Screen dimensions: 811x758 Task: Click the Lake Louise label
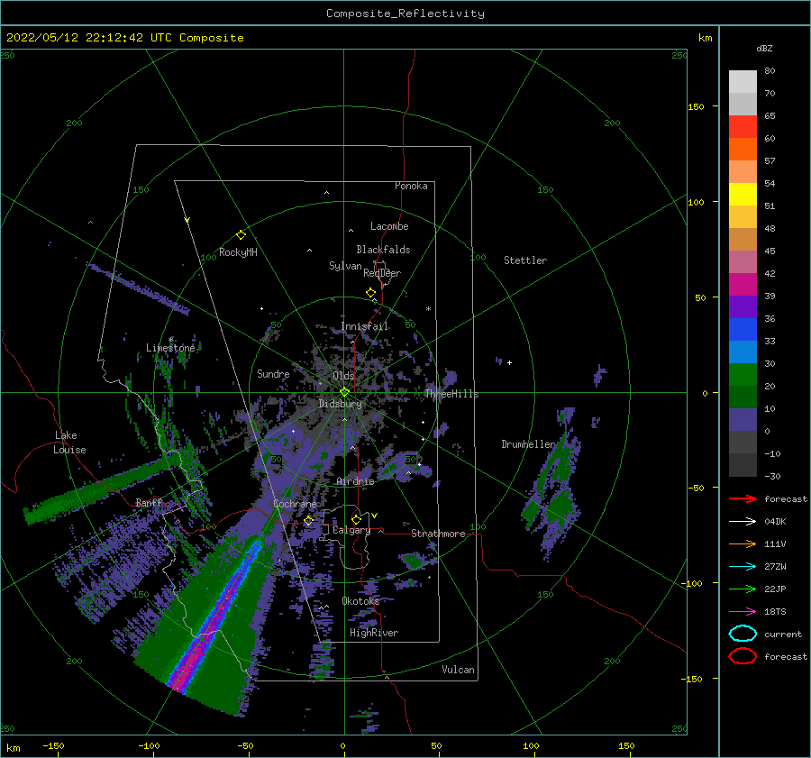69,443
